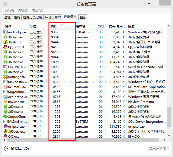Select 360se.exe icon with PID 11292
Image resolution: width=173 pixels, height=157 pixels.
click(x=6, y=111)
